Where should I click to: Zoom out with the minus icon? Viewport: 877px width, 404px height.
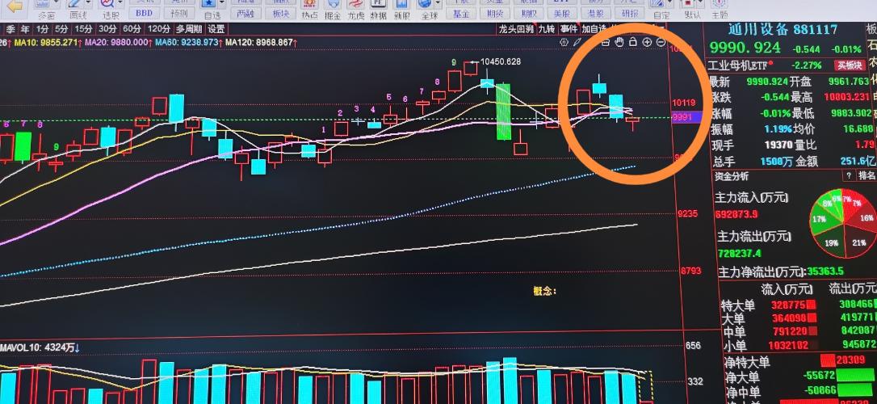661,42
